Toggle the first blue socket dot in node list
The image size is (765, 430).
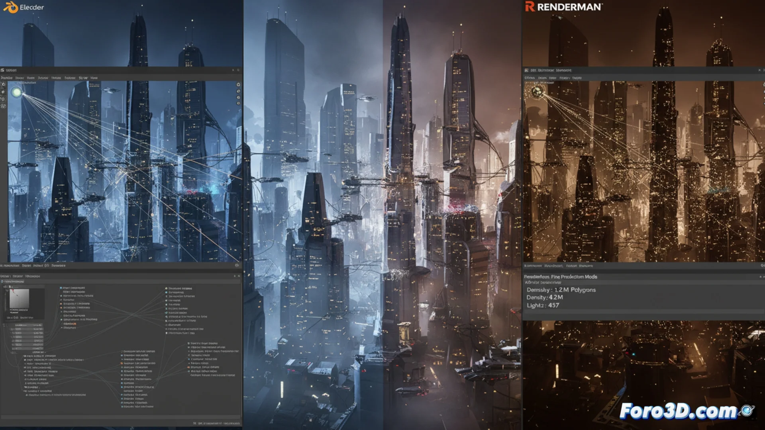click(61, 287)
